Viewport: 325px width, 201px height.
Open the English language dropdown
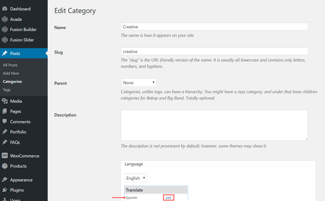(x=136, y=178)
